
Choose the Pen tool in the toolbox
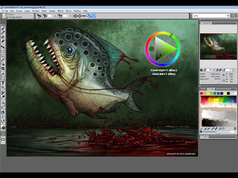pyautogui.click(x=3, y=74)
